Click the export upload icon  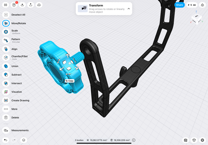(x=31, y=5)
